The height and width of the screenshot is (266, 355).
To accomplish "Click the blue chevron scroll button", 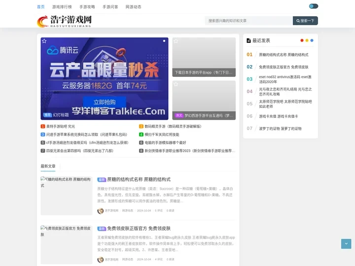I will [x=346, y=244].
